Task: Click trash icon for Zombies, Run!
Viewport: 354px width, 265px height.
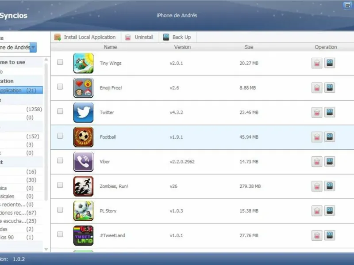Action: tap(317, 186)
